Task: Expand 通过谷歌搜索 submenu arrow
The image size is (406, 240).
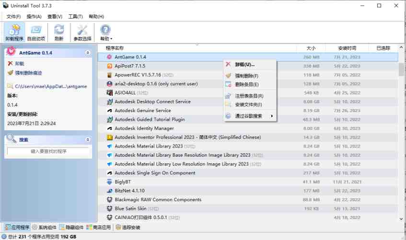Action: (x=272, y=116)
